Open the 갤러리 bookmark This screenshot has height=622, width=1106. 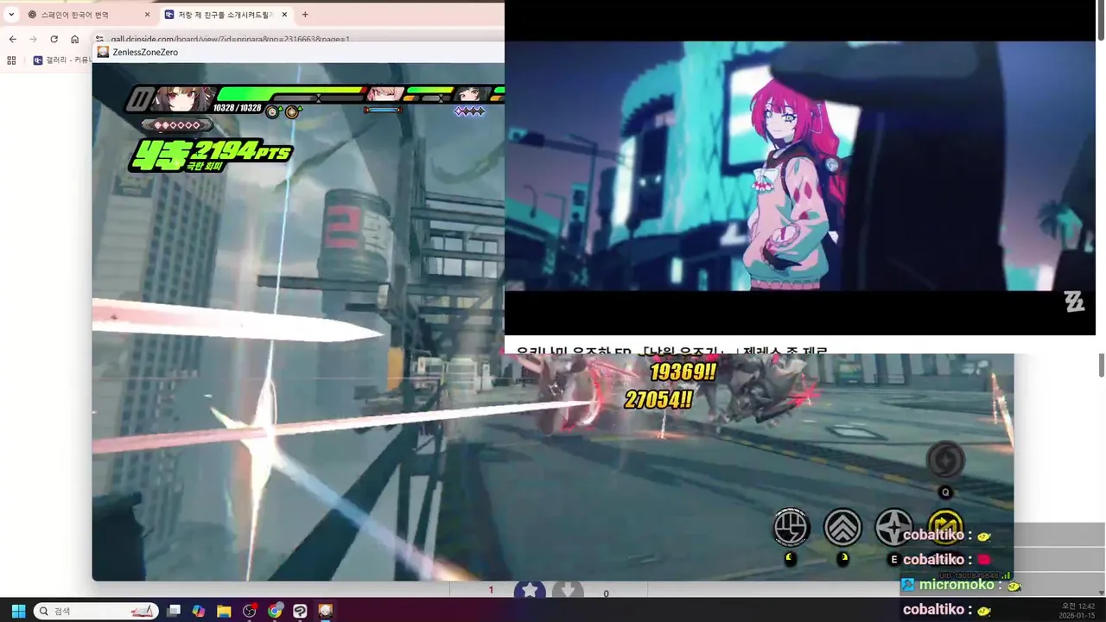(62, 60)
